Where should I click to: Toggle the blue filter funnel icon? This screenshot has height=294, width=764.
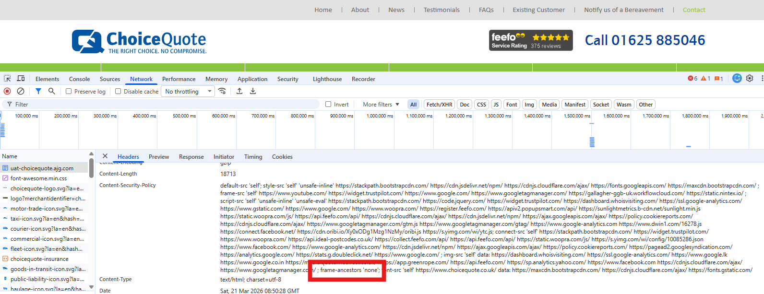[x=38, y=91]
